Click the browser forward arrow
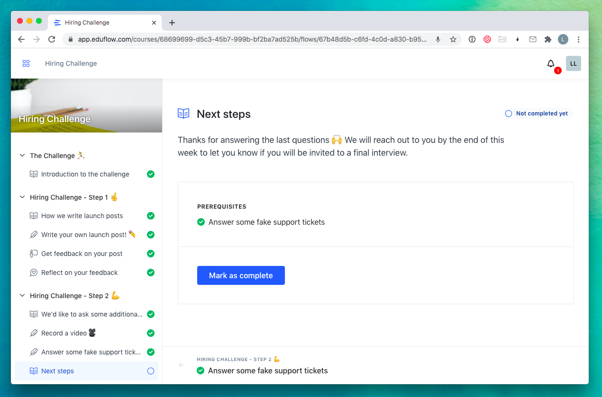This screenshot has width=602, height=397. 36,39
